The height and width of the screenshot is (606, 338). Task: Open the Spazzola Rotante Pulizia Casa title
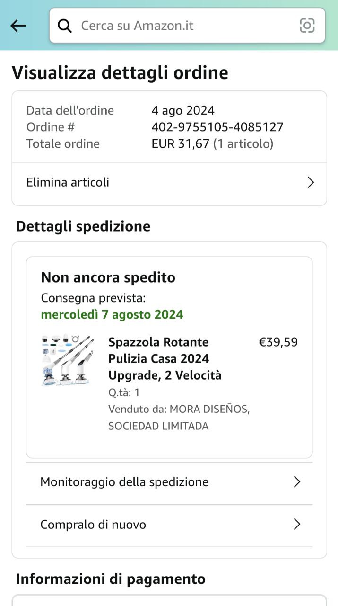pyautogui.click(x=165, y=358)
